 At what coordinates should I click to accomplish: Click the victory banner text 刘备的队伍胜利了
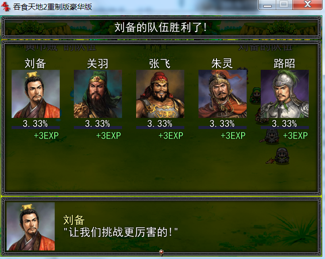[161, 27]
